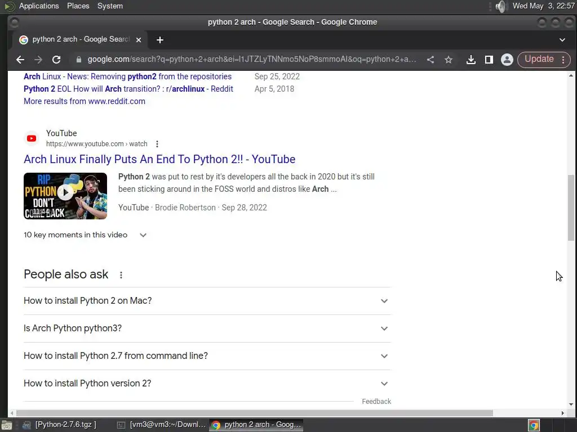Click the clock showing Wed May 3
The image size is (577, 432).
pos(544,6)
